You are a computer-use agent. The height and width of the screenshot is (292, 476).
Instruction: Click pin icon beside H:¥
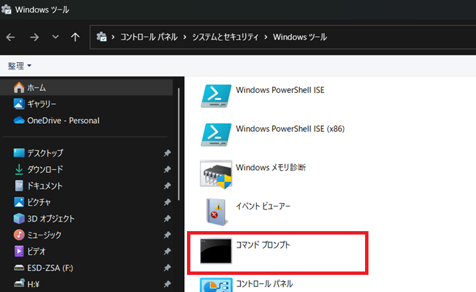click(167, 284)
